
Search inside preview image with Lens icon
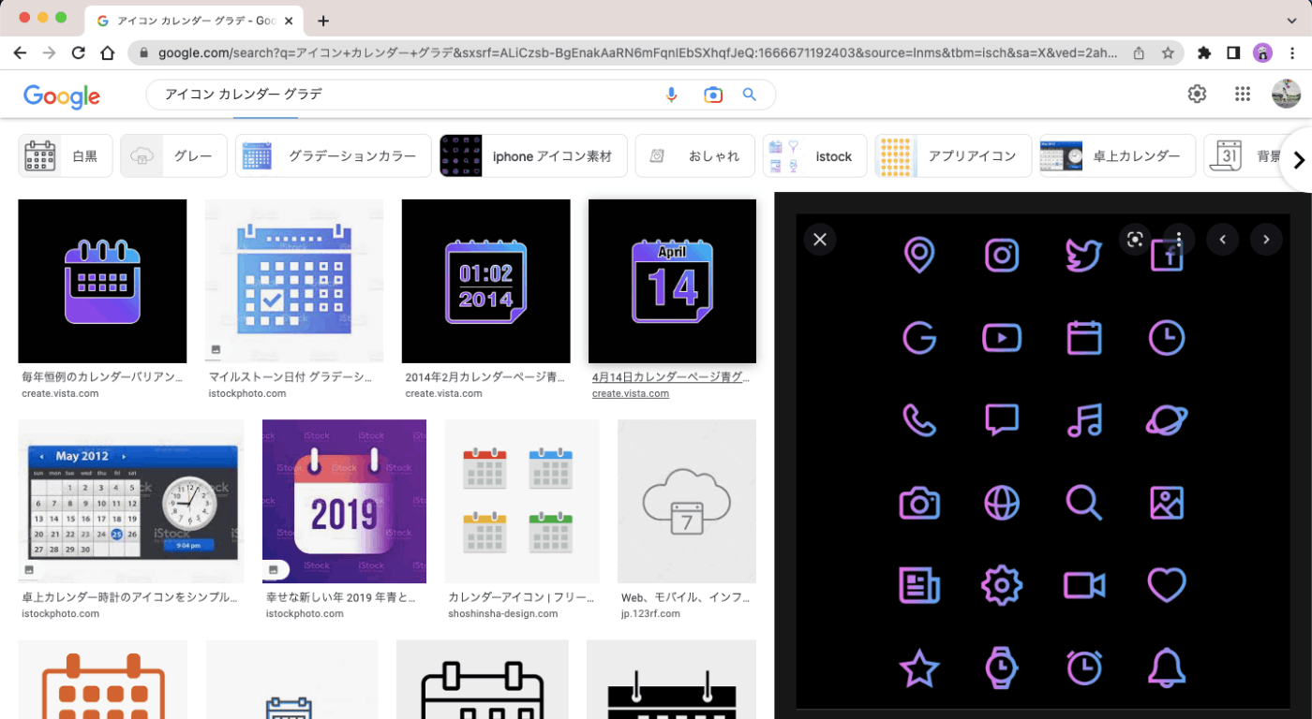pyautogui.click(x=1135, y=240)
